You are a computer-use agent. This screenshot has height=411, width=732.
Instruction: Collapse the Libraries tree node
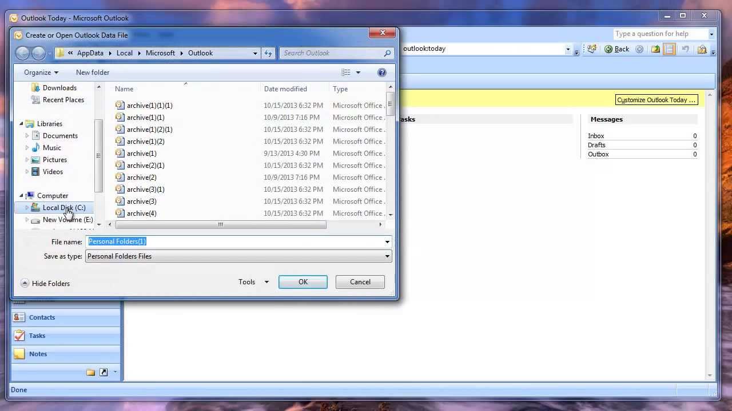[22, 124]
